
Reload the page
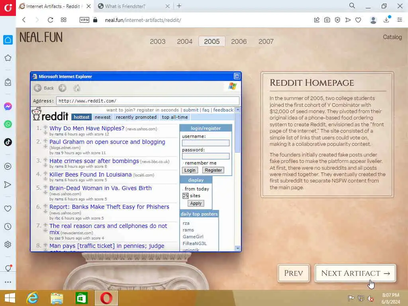[x=50, y=20]
